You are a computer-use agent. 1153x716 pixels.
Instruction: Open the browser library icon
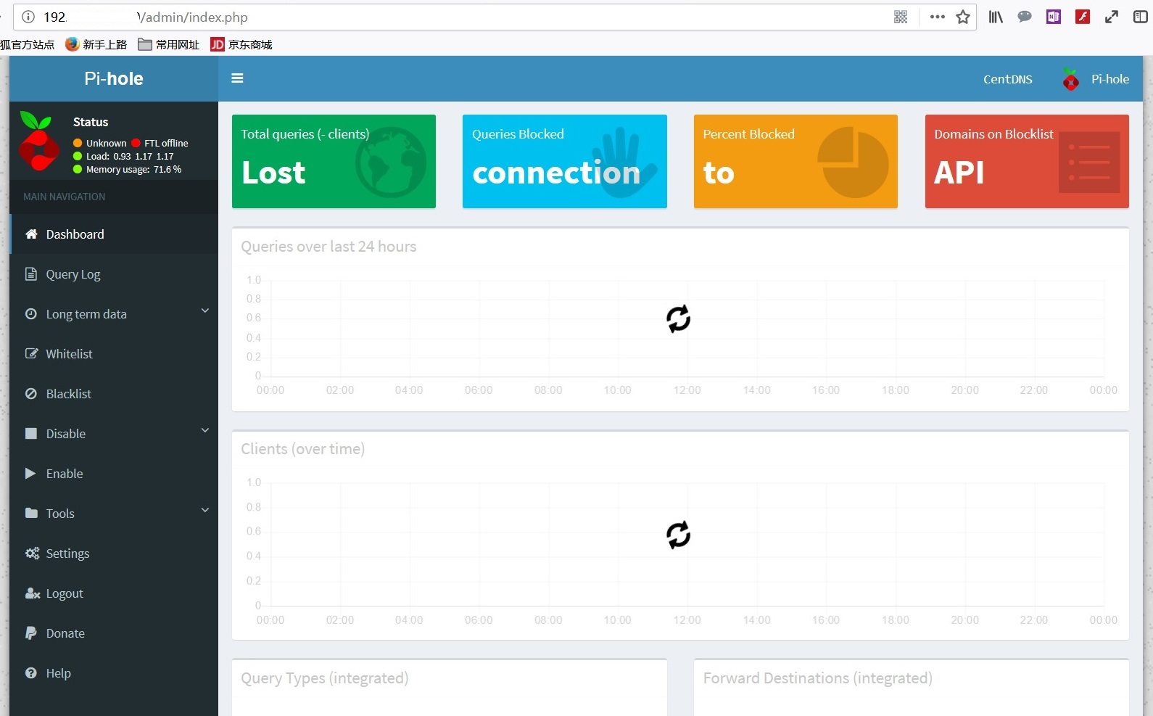pyautogui.click(x=996, y=17)
